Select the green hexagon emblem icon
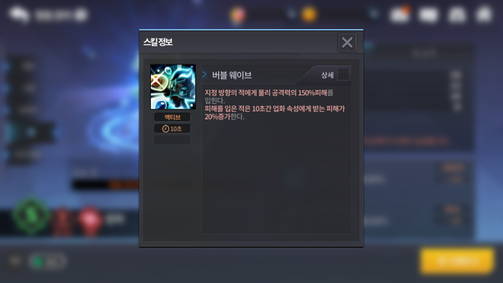This screenshot has height=283, width=503. [31, 217]
